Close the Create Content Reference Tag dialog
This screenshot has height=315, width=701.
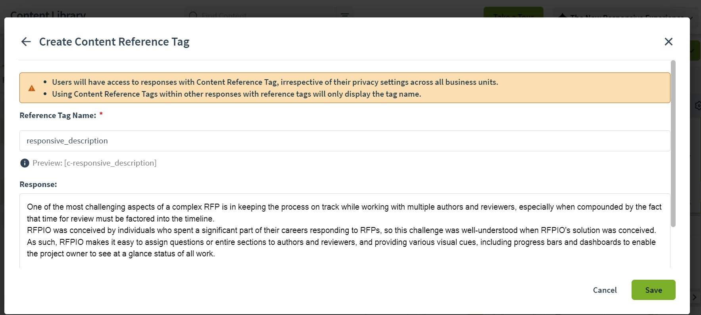(668, 42)
